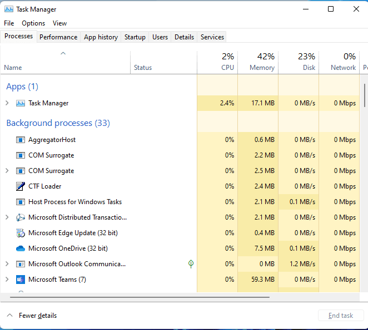
Task: Click the End task button
Action: pos(341,316)
